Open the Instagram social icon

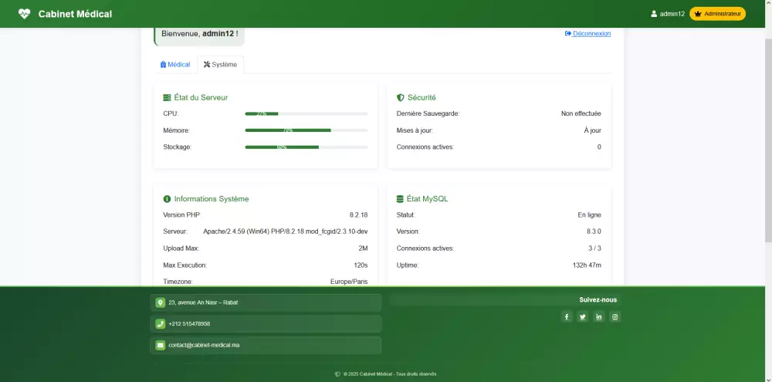click(x=615, y=316)
